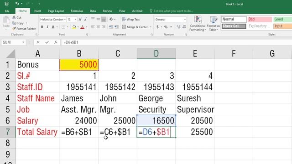The height and width of the screenshot is (164, 292).
Task: Click the Save icon in title bar
Action: (x=6, y=4)
